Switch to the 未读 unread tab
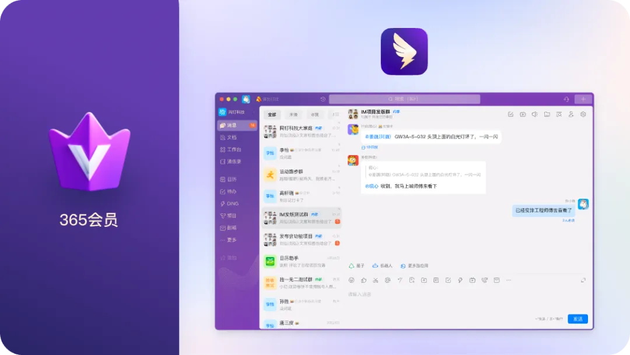Viewport: 630px width, 355px height. point(293,115)
